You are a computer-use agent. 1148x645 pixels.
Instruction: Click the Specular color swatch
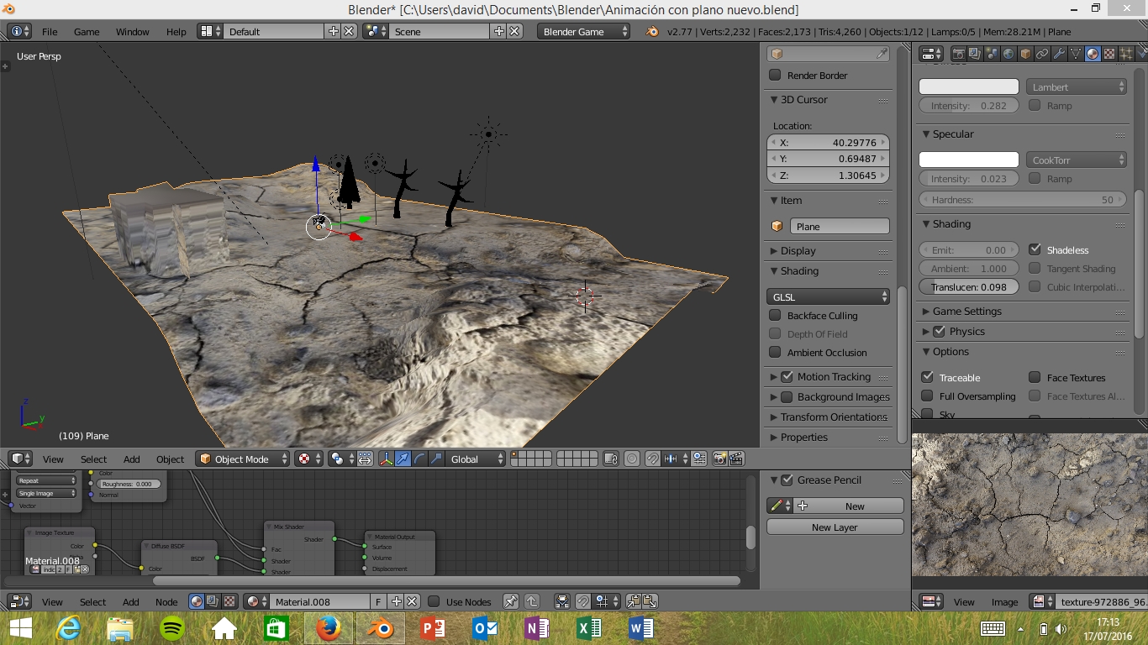click(x=968, y=160)
